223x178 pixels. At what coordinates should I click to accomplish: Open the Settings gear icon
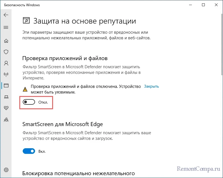click(6, 170)
